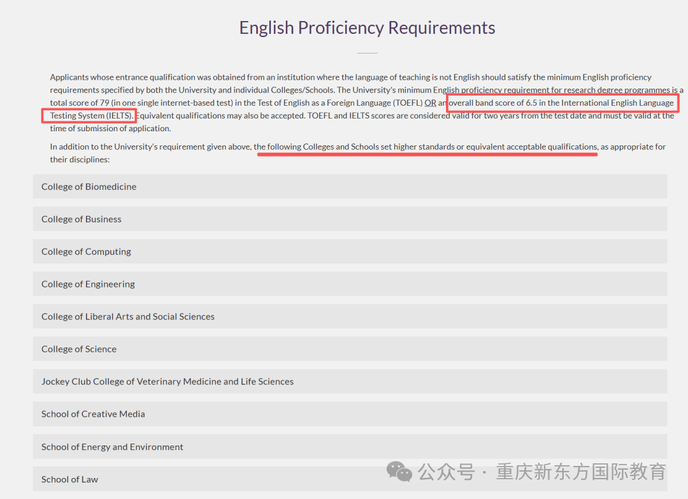The width and height of the screenshot is (688, 499).
Task: Click the text "overall band score of 6.5"
Action: click(x=492, y=103)
